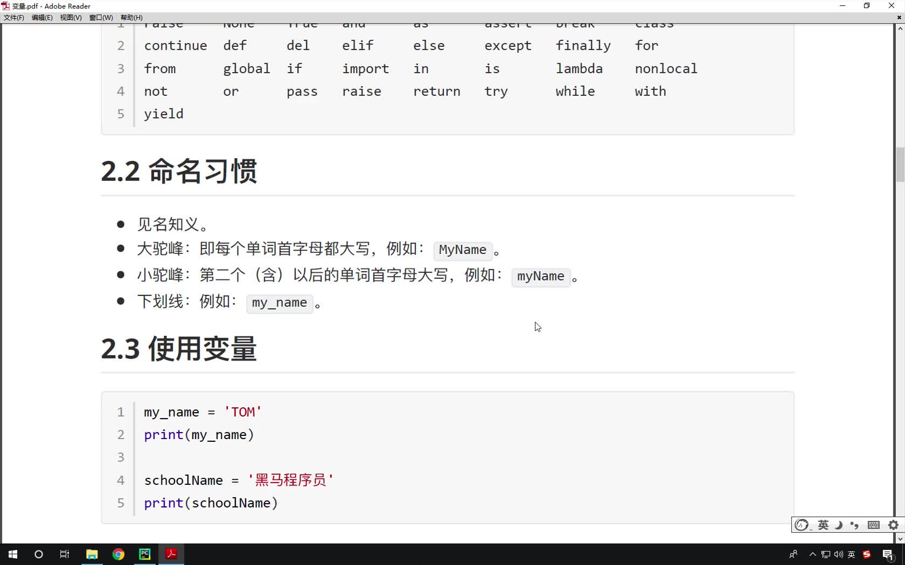Open Google Chrome from taskbar

click(119, 554)
